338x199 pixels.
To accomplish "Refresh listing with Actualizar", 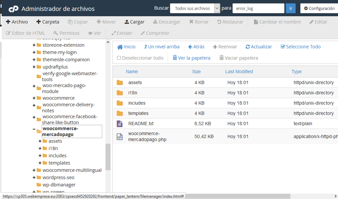I will 259,47.
